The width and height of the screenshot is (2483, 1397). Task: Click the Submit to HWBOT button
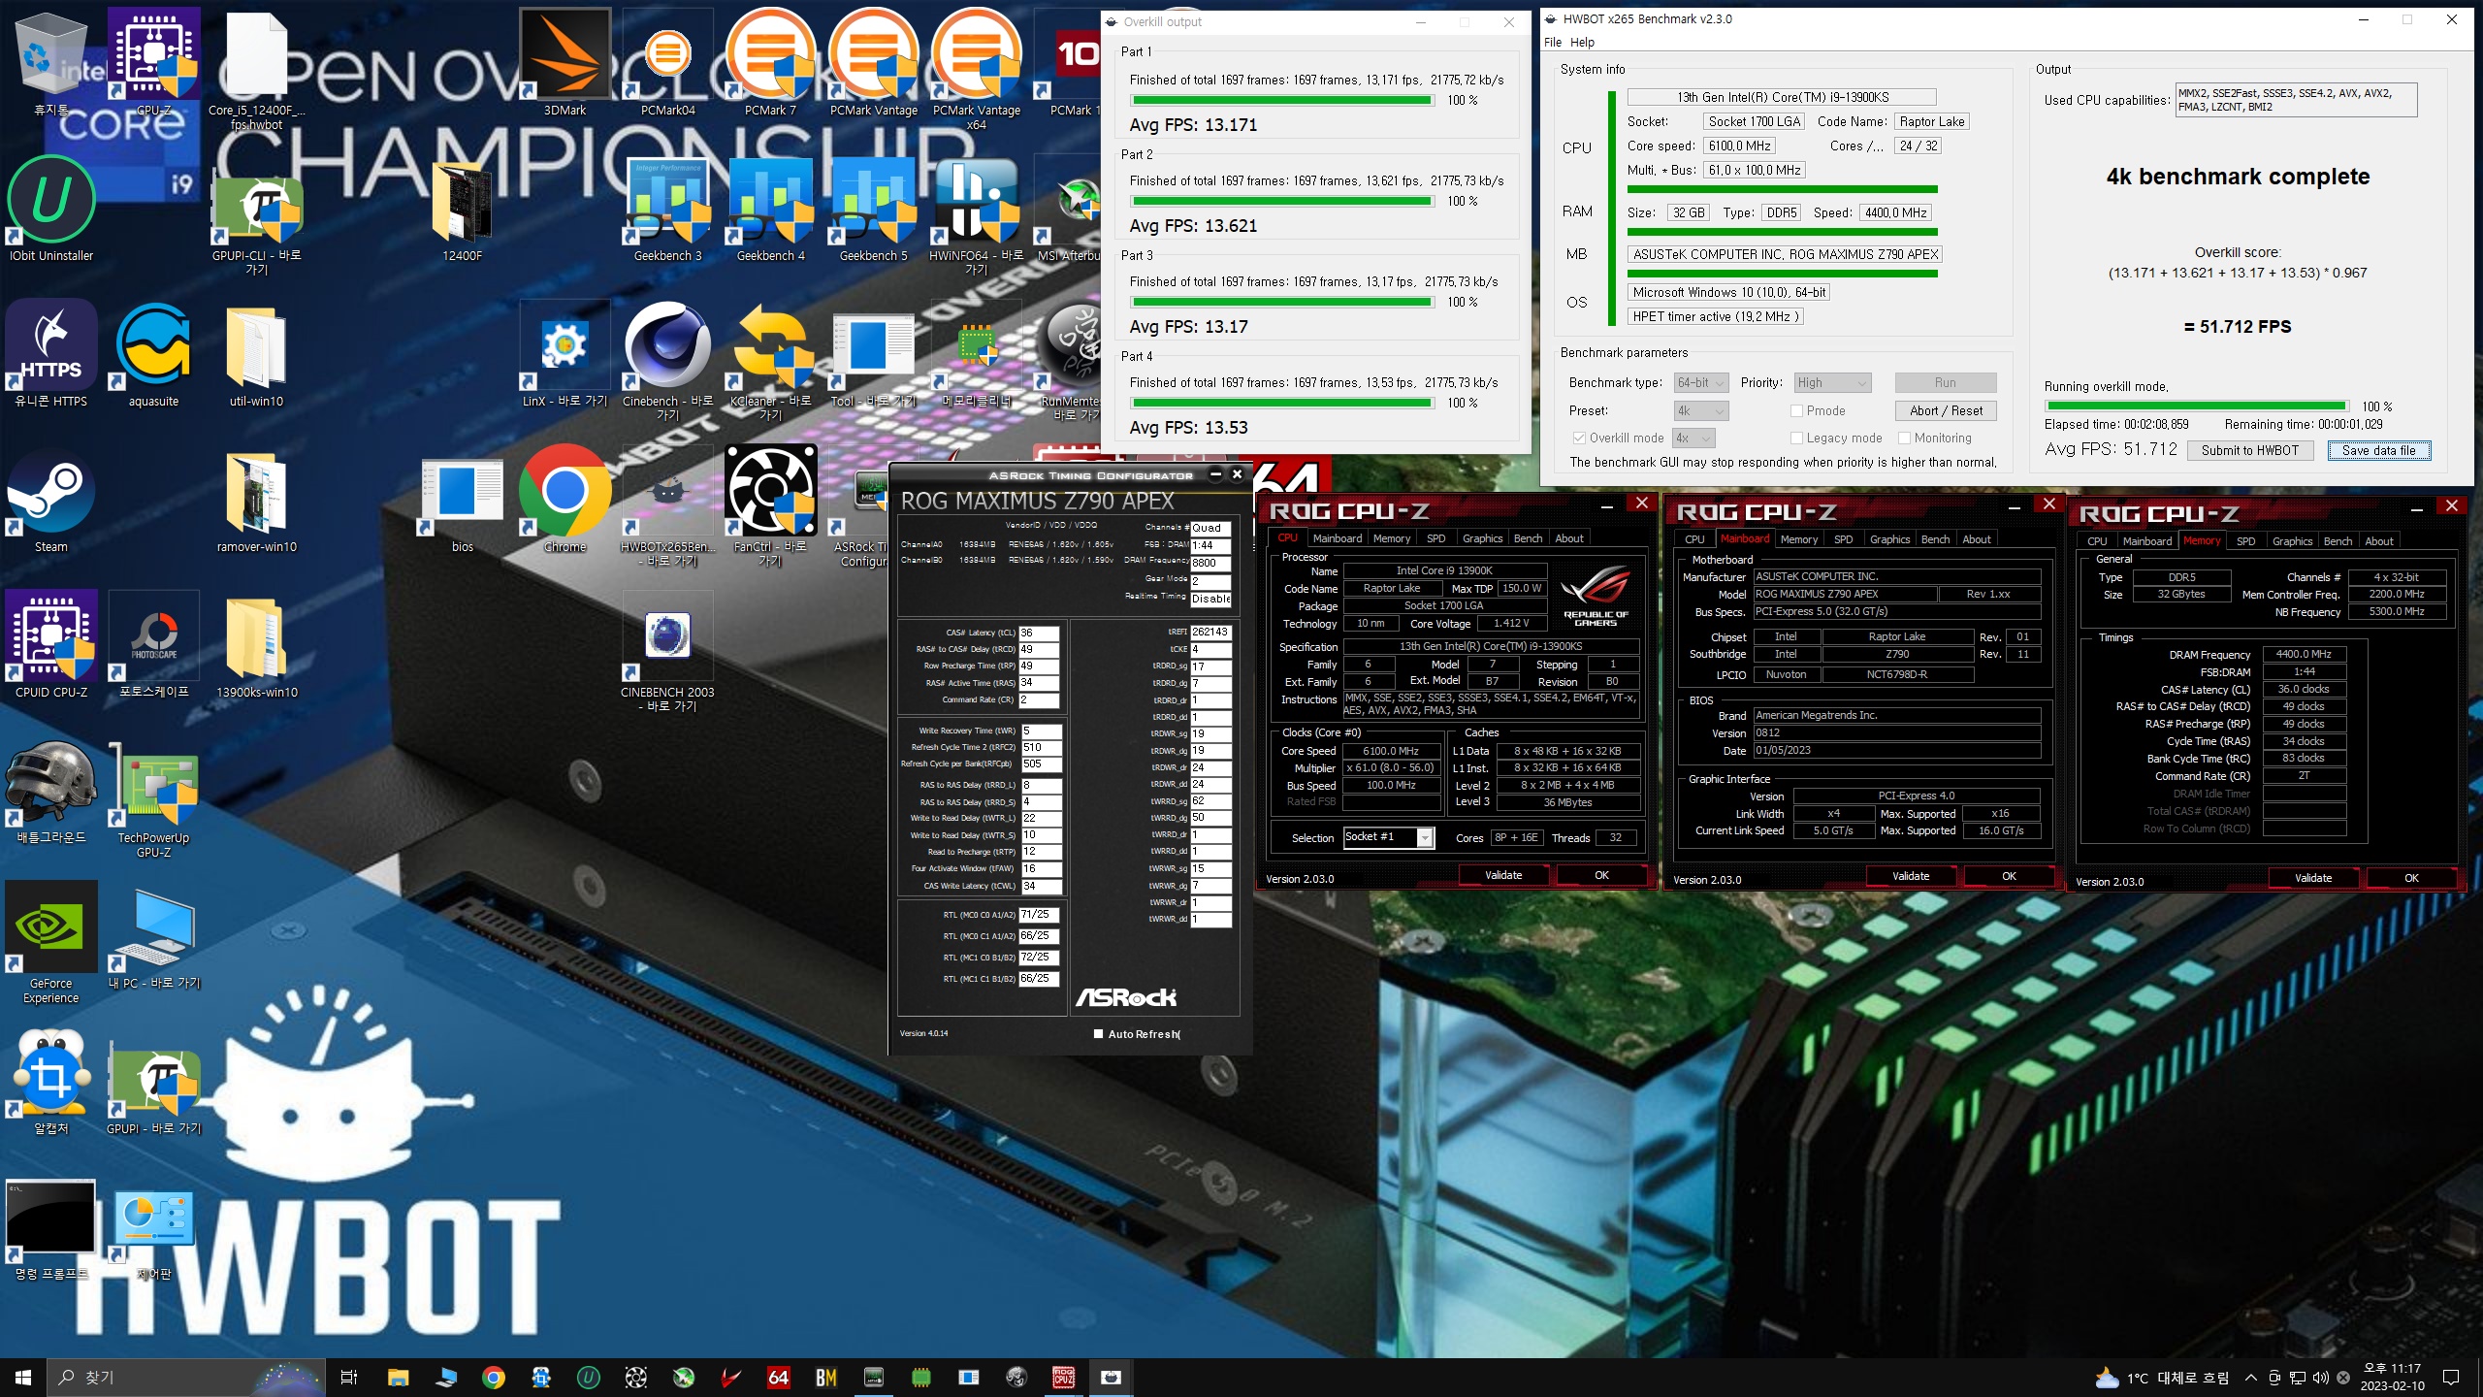2249,451
